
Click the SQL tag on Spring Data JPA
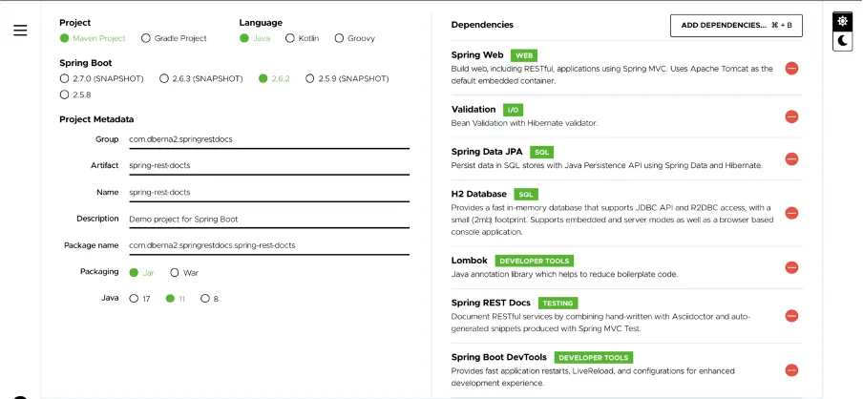click(x=541, y=153)
